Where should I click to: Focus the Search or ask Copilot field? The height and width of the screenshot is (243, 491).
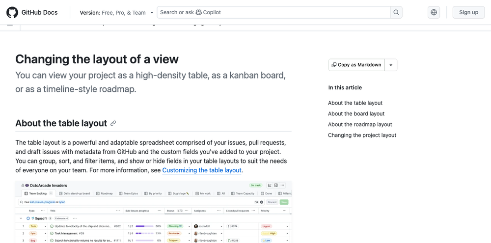pyautogui.click(x=273, y=13)
